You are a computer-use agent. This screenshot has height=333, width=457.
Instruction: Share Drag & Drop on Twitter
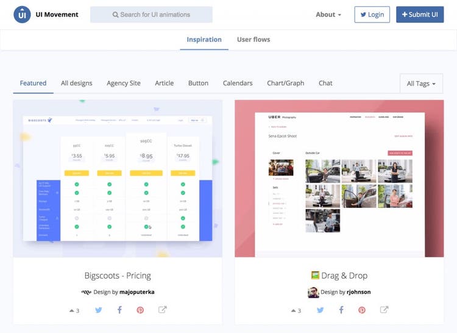(321, 310)
